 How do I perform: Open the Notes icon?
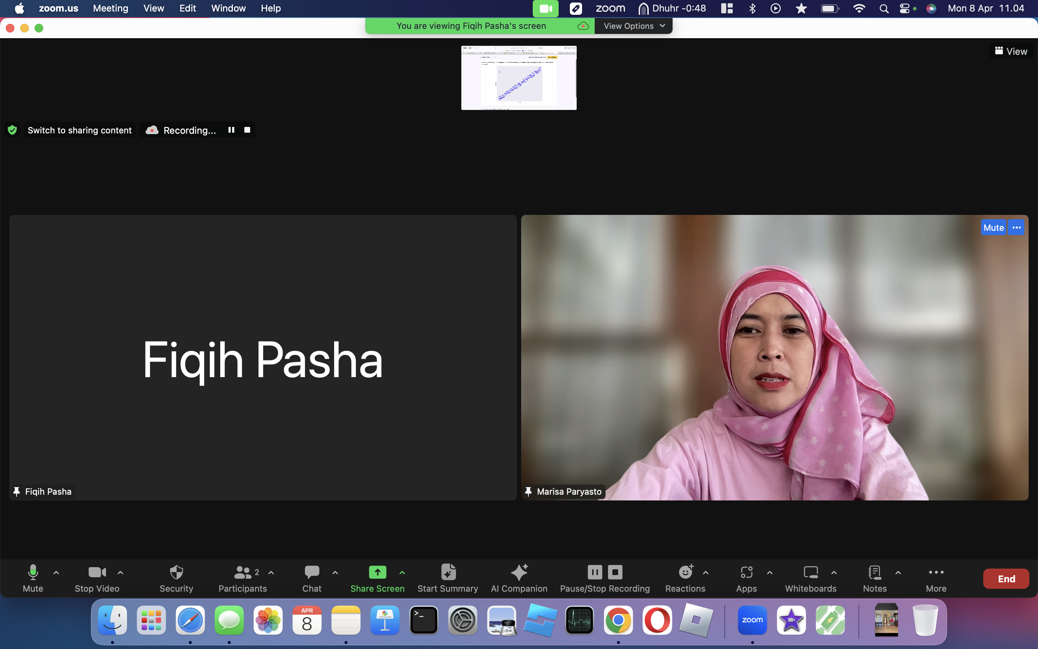click(x=874, y=572)
